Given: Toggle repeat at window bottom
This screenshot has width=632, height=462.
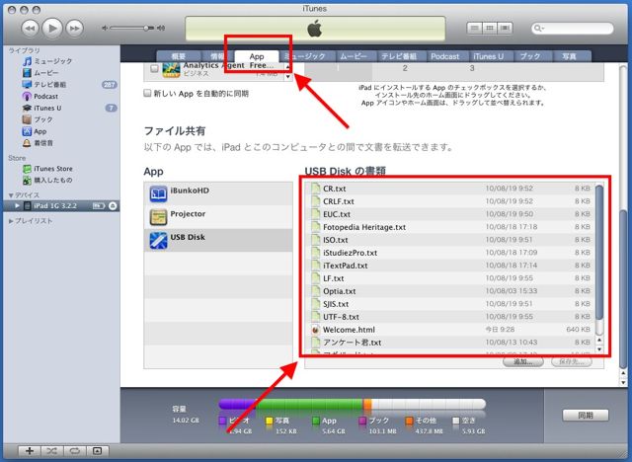Looking at the screenshot, I should pyautogui.click(x=75, y=451).
